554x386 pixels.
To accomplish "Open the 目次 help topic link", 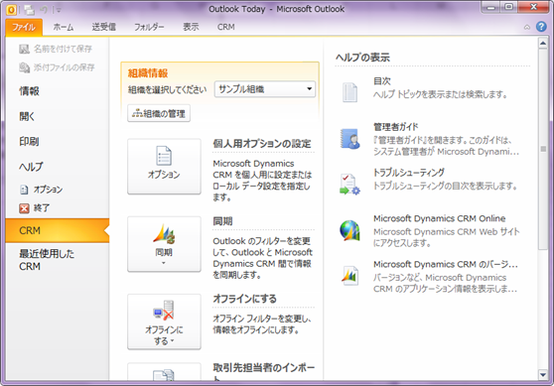I will click(x=382, y=81).
